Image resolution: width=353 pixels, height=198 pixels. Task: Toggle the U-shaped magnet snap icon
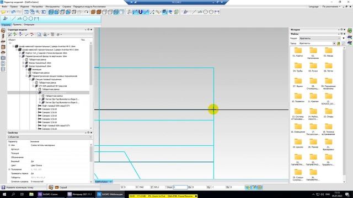tap(141, 12)
